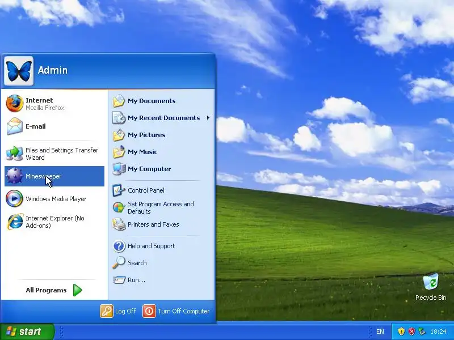Viewport: 454px width, 340px height.
Task: Expand My Recent Documents submenu arrow
Action: point(208,118)
